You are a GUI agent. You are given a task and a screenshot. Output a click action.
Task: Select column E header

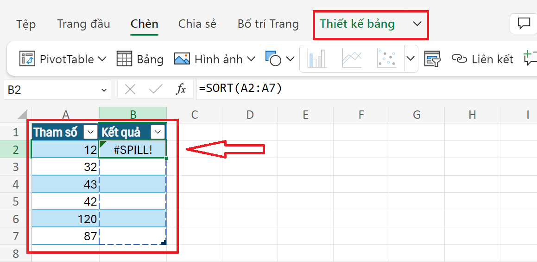[305, 115]
